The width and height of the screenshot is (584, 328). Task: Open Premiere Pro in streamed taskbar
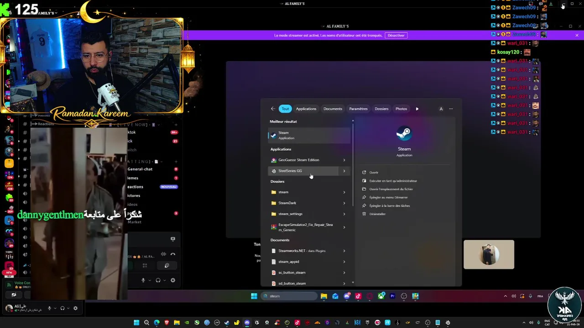click(392, 296)
